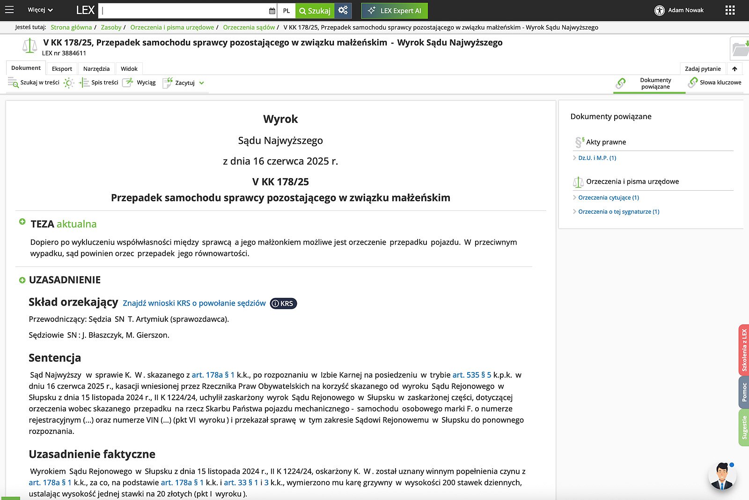The width and height of the screenshot is (749, 500).
Task: Click the KRS info badge
Action: [x=283, y=303]
